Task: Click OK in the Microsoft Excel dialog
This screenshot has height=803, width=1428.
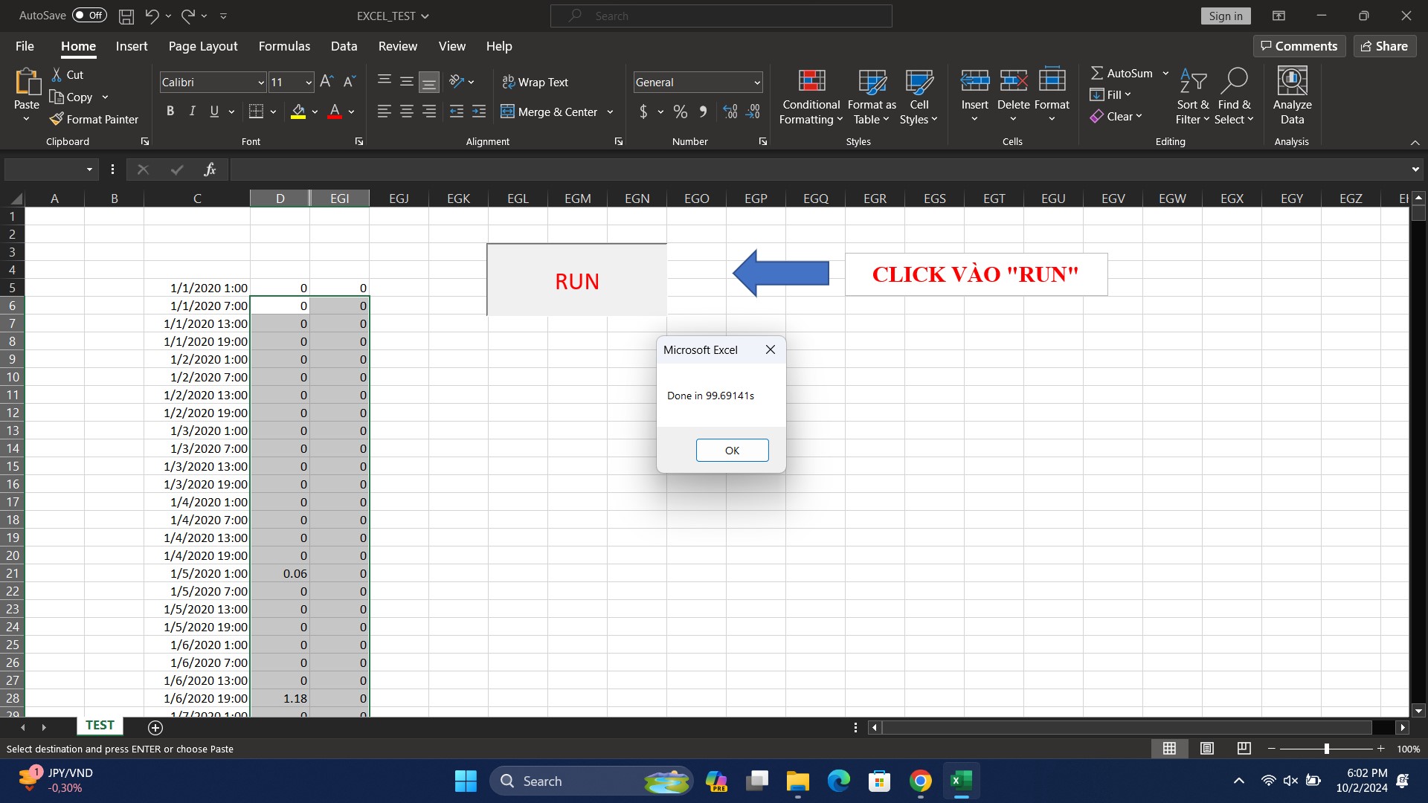Action: point(732,450)
